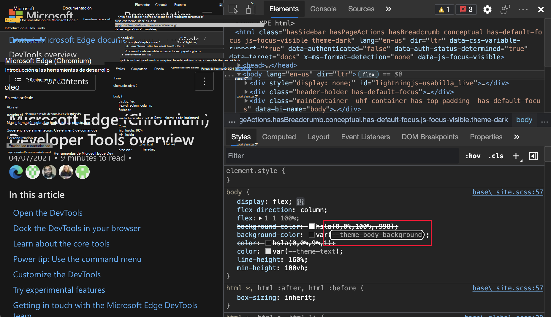Screen dimensions: 551x317
Task: Click the color swatch beside var(--theme-text)
Action: (x=268, y=251)
